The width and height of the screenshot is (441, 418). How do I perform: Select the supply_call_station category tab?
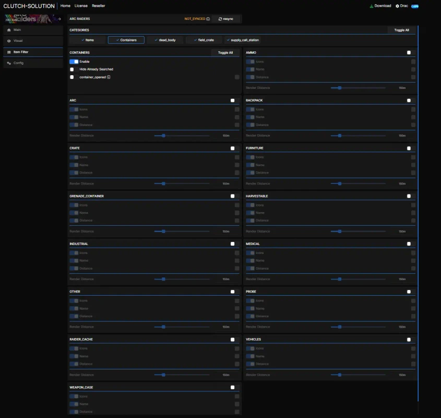tap(243, 40)
